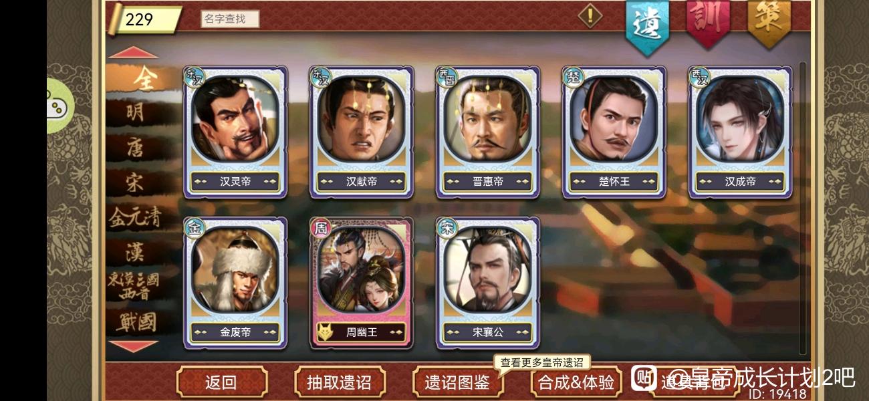Viewport: 869px width, 401px height.
Task: Open the red 訓 banner icon
Action: pos(708,21)
